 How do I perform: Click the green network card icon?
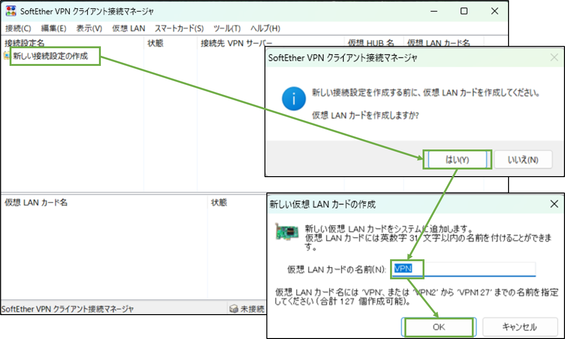pos(287,232)
